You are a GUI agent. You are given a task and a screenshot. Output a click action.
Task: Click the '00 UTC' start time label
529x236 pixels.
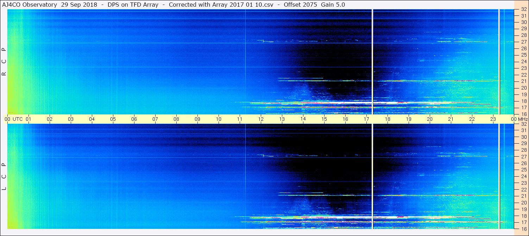point(13,119)
